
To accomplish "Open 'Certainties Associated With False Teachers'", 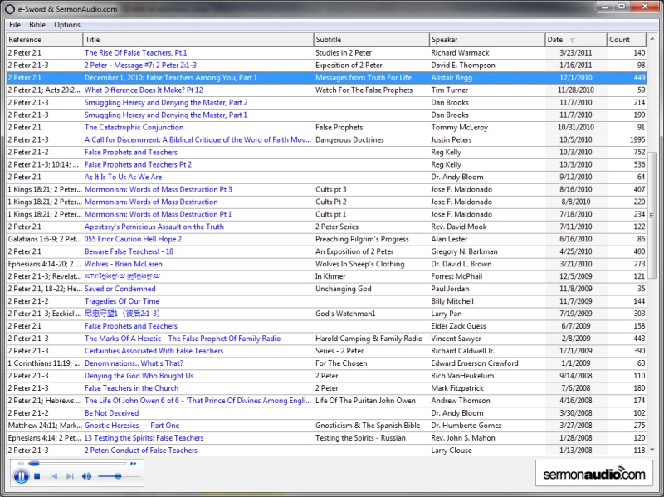I will click(154, 351).
